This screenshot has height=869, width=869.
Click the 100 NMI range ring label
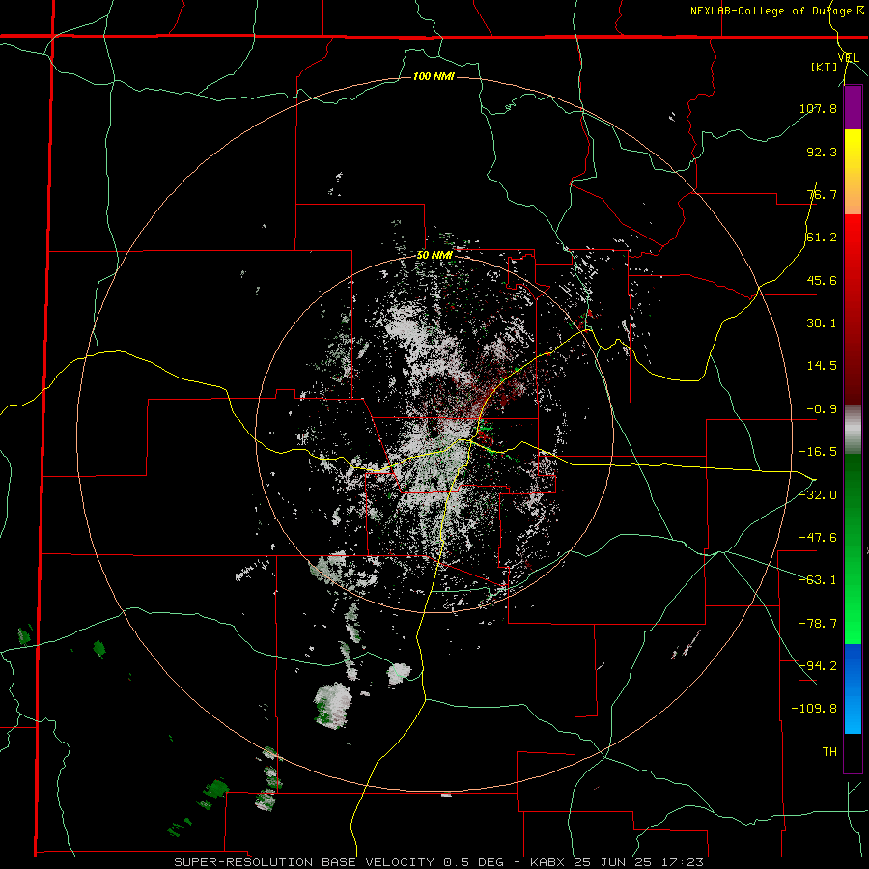coord(434,76)
